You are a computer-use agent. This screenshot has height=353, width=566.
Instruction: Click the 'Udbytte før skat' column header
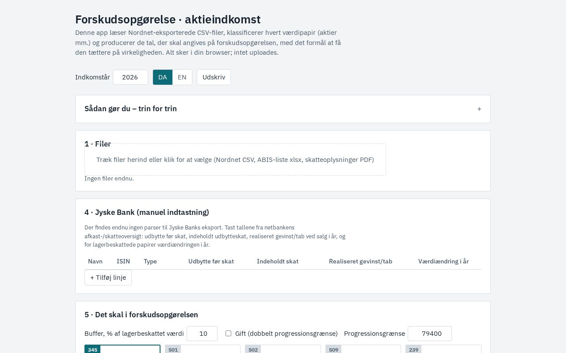point(211,261)
